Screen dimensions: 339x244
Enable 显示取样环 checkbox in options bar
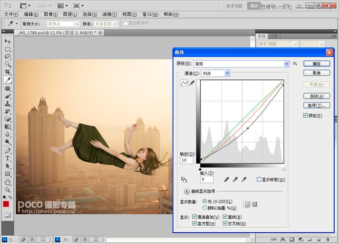click(x=126, y=23)
